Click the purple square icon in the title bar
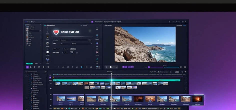Viewport: 236px width, 110px height. click(x=92, y=22)
